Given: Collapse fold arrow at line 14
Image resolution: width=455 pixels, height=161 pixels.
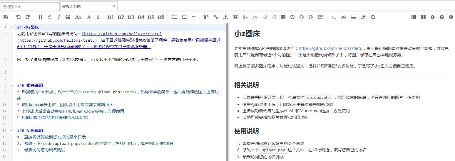Looking at the screenshot, I should (11, 131).
